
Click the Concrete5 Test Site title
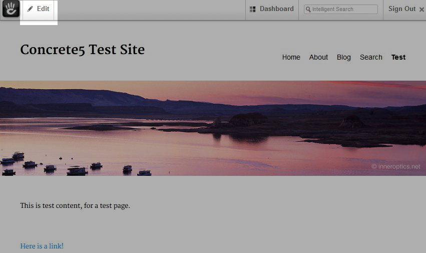click(x=82, y=50)
